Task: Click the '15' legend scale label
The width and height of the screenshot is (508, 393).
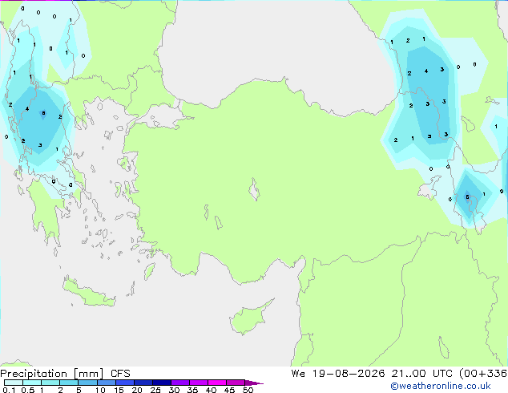Action: pos(119,390)
